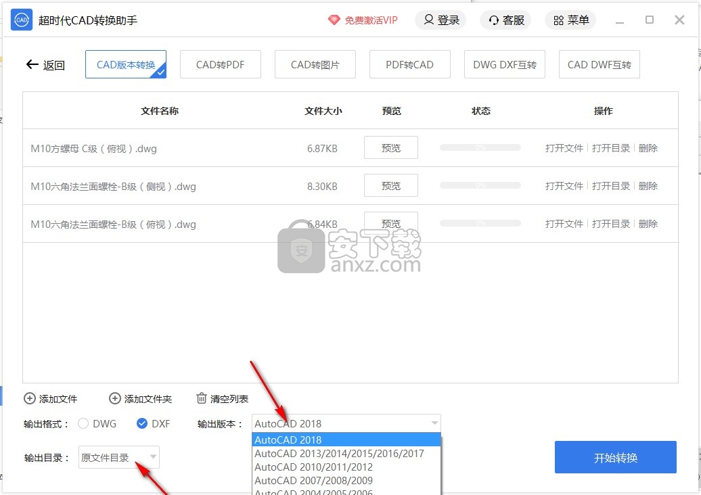Screen dimensions: 701x495
Task: Preview M10方螺母 C级 file
Action: coord(391,147)
